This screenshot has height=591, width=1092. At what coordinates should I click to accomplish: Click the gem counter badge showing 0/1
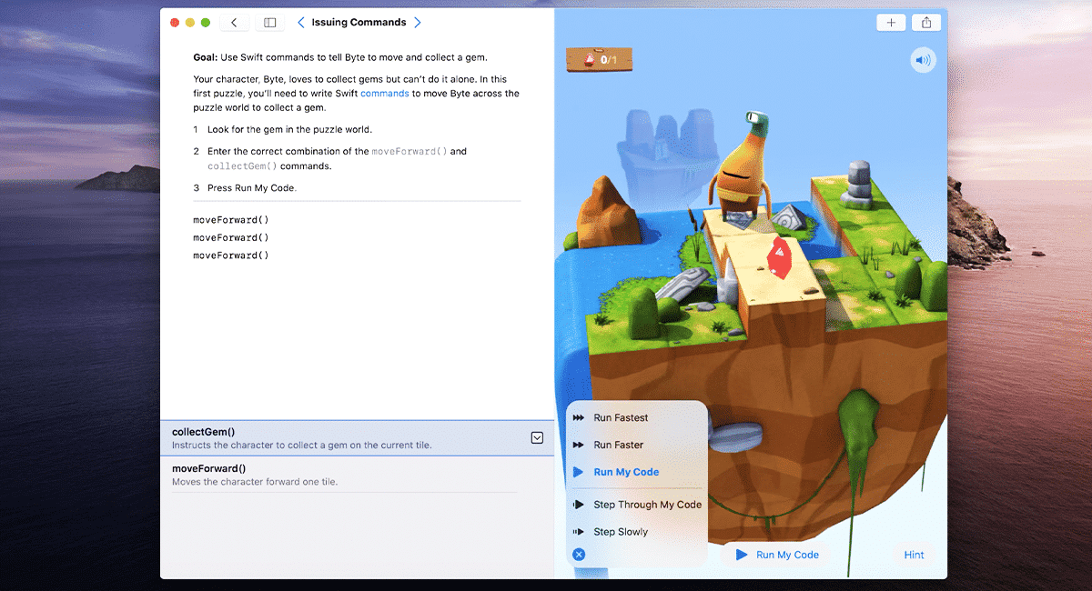click(599, 58)
